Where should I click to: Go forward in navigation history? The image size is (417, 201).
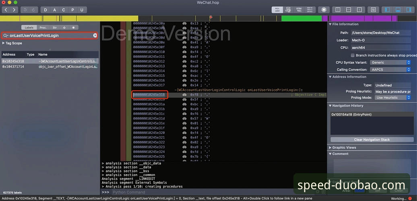point(14,10)
